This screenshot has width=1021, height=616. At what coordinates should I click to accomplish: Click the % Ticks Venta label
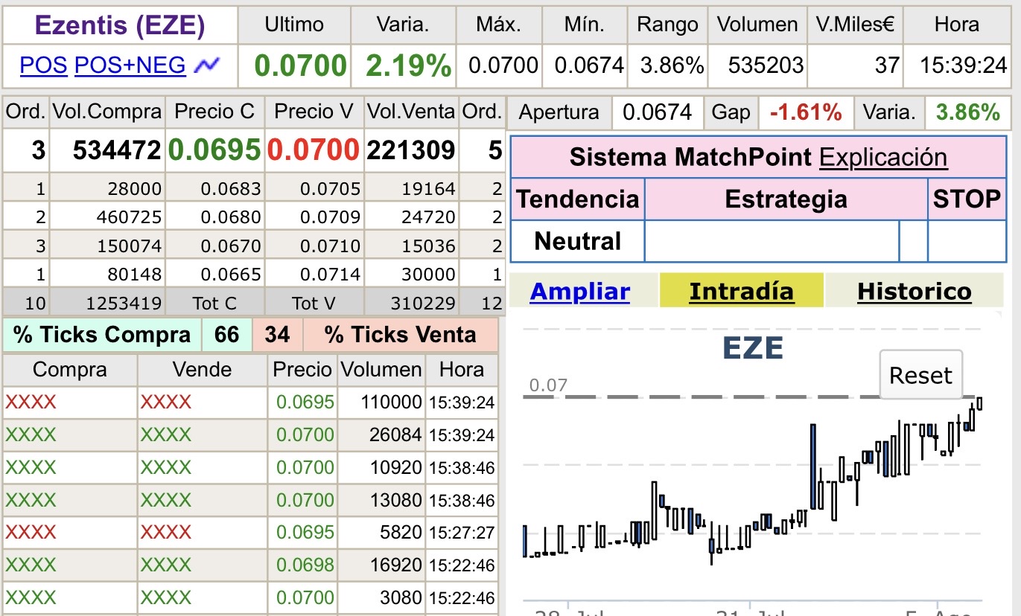tap(400, 335)
